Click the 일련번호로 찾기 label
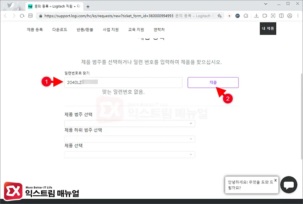Image resolution: width=303 pixels, height=204 pixels. (77, 73)
